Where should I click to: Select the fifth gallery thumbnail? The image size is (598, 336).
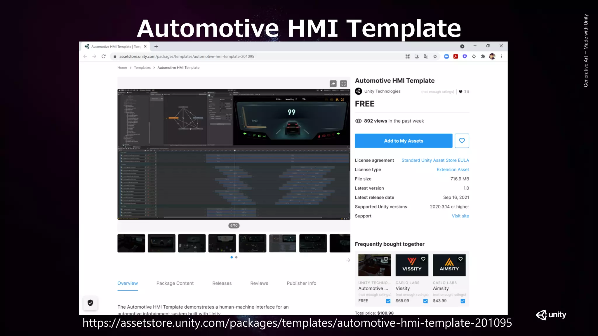pyautogui.click(x=253, y=243)
